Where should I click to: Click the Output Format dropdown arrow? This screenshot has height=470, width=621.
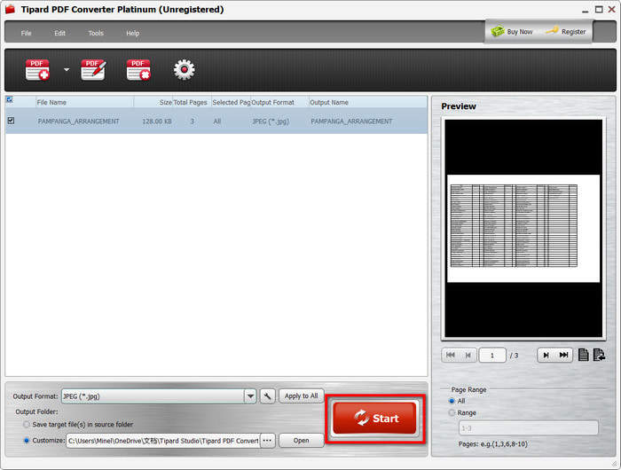250,396
